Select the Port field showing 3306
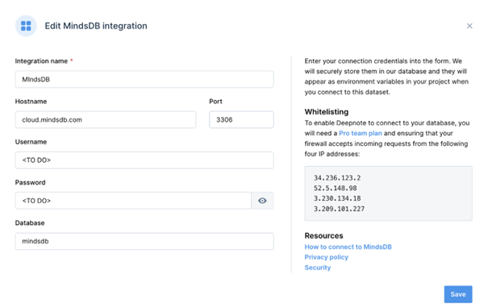Image resolution: width=488 pixels, height=307 pixels. pos(241,120)
